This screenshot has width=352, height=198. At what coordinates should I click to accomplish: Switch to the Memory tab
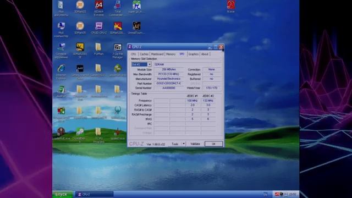click(x=171, y=54)
